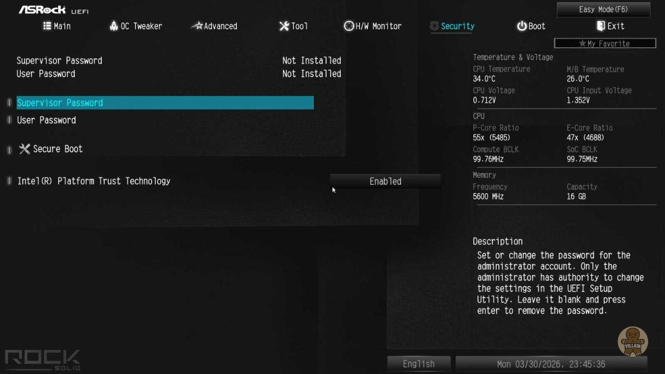Click the Villain cookie avatar icon

(632, 341)
